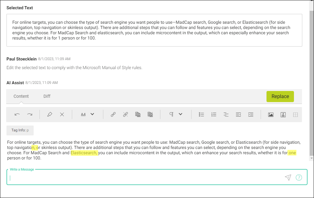
Task: Click the Redo arrow icon
Action: tap(30, 114)
